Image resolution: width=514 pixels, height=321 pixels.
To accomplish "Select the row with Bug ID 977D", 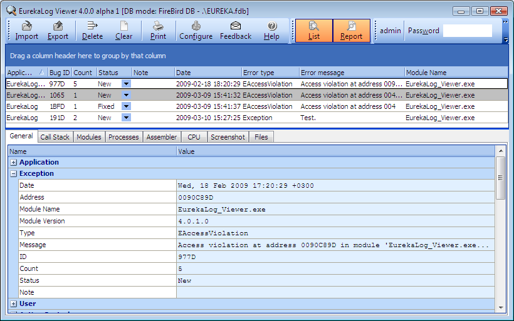I will pyautogui.click(x=257, y=84).
